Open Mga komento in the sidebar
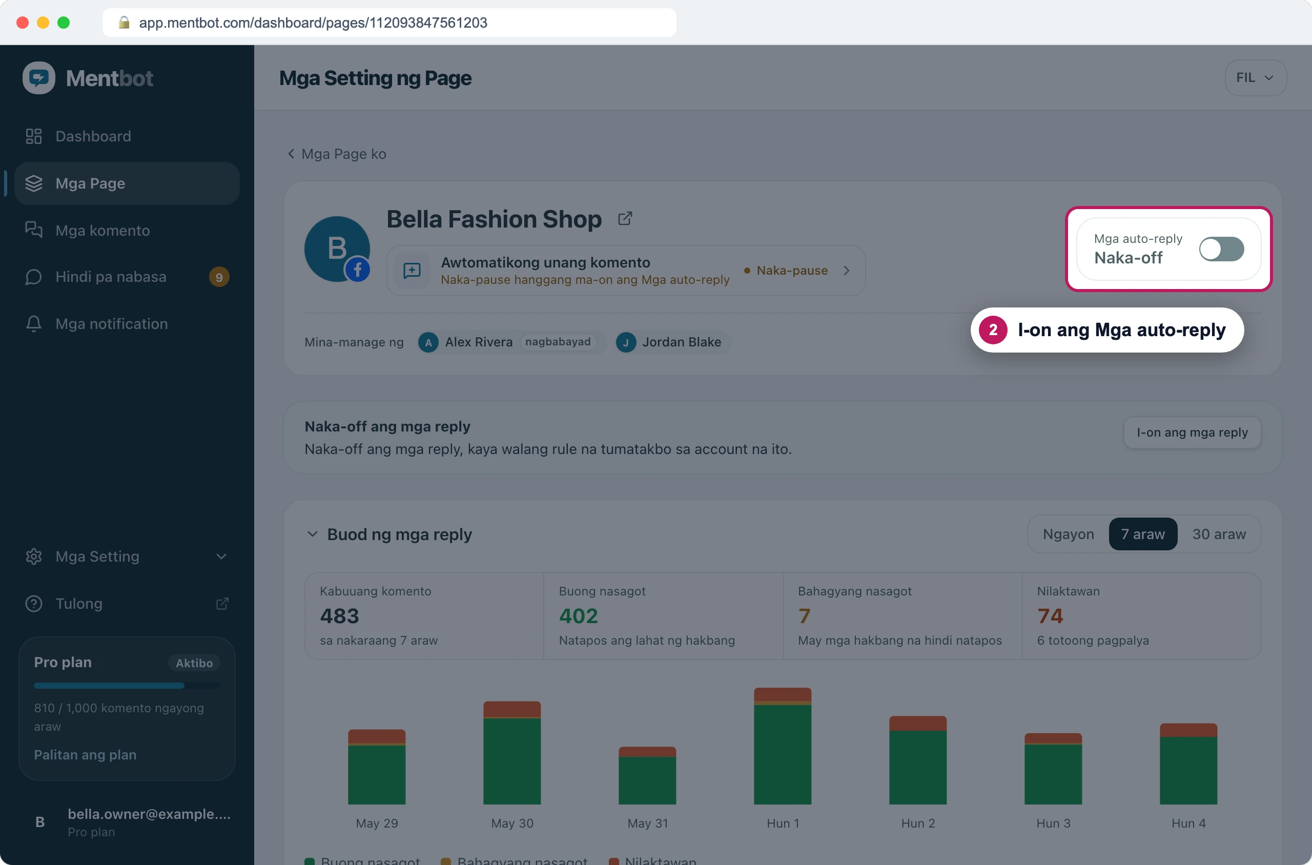Viewport: 1312px width, 865px height. pyautogui.click(x=127, y=230)
